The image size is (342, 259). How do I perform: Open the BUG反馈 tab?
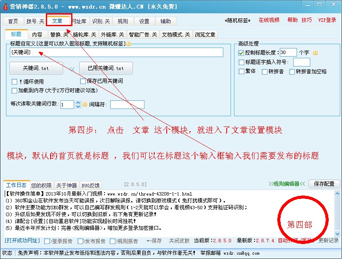click(91, 186)
